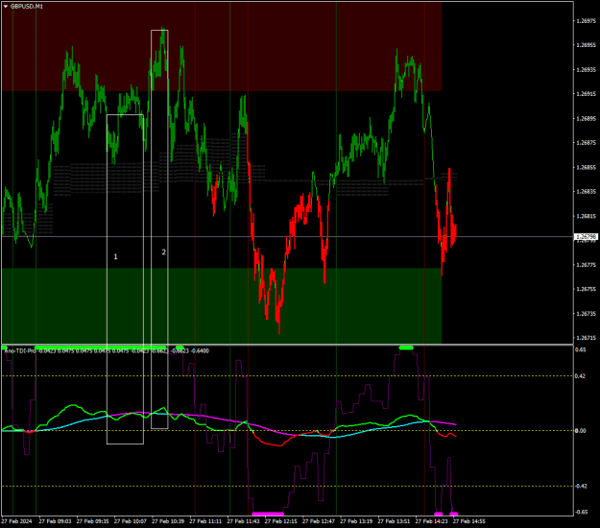The height and width of the screenshot is (528, 600).
Task: Click price axis label 1.26815
Action: [586, 216]
